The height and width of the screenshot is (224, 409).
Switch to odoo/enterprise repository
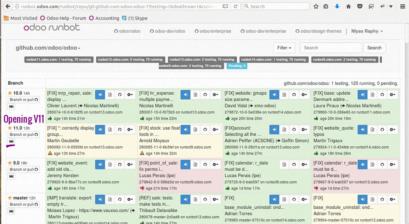pos(213,31)
